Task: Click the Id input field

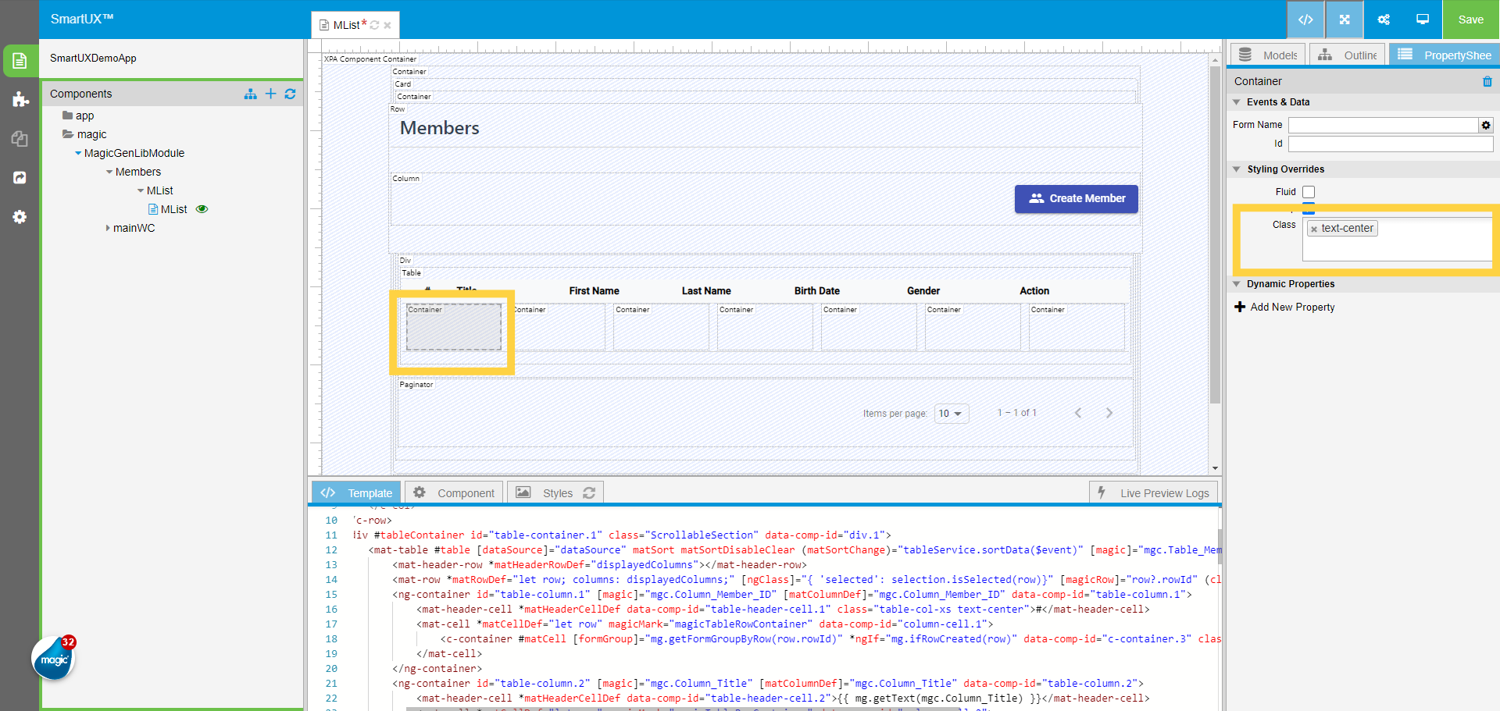Action: coord(1390,144)
